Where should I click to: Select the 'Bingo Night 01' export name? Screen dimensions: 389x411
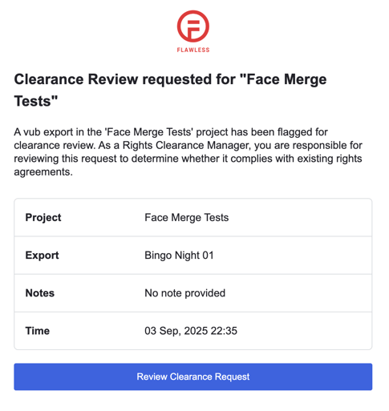179,256
